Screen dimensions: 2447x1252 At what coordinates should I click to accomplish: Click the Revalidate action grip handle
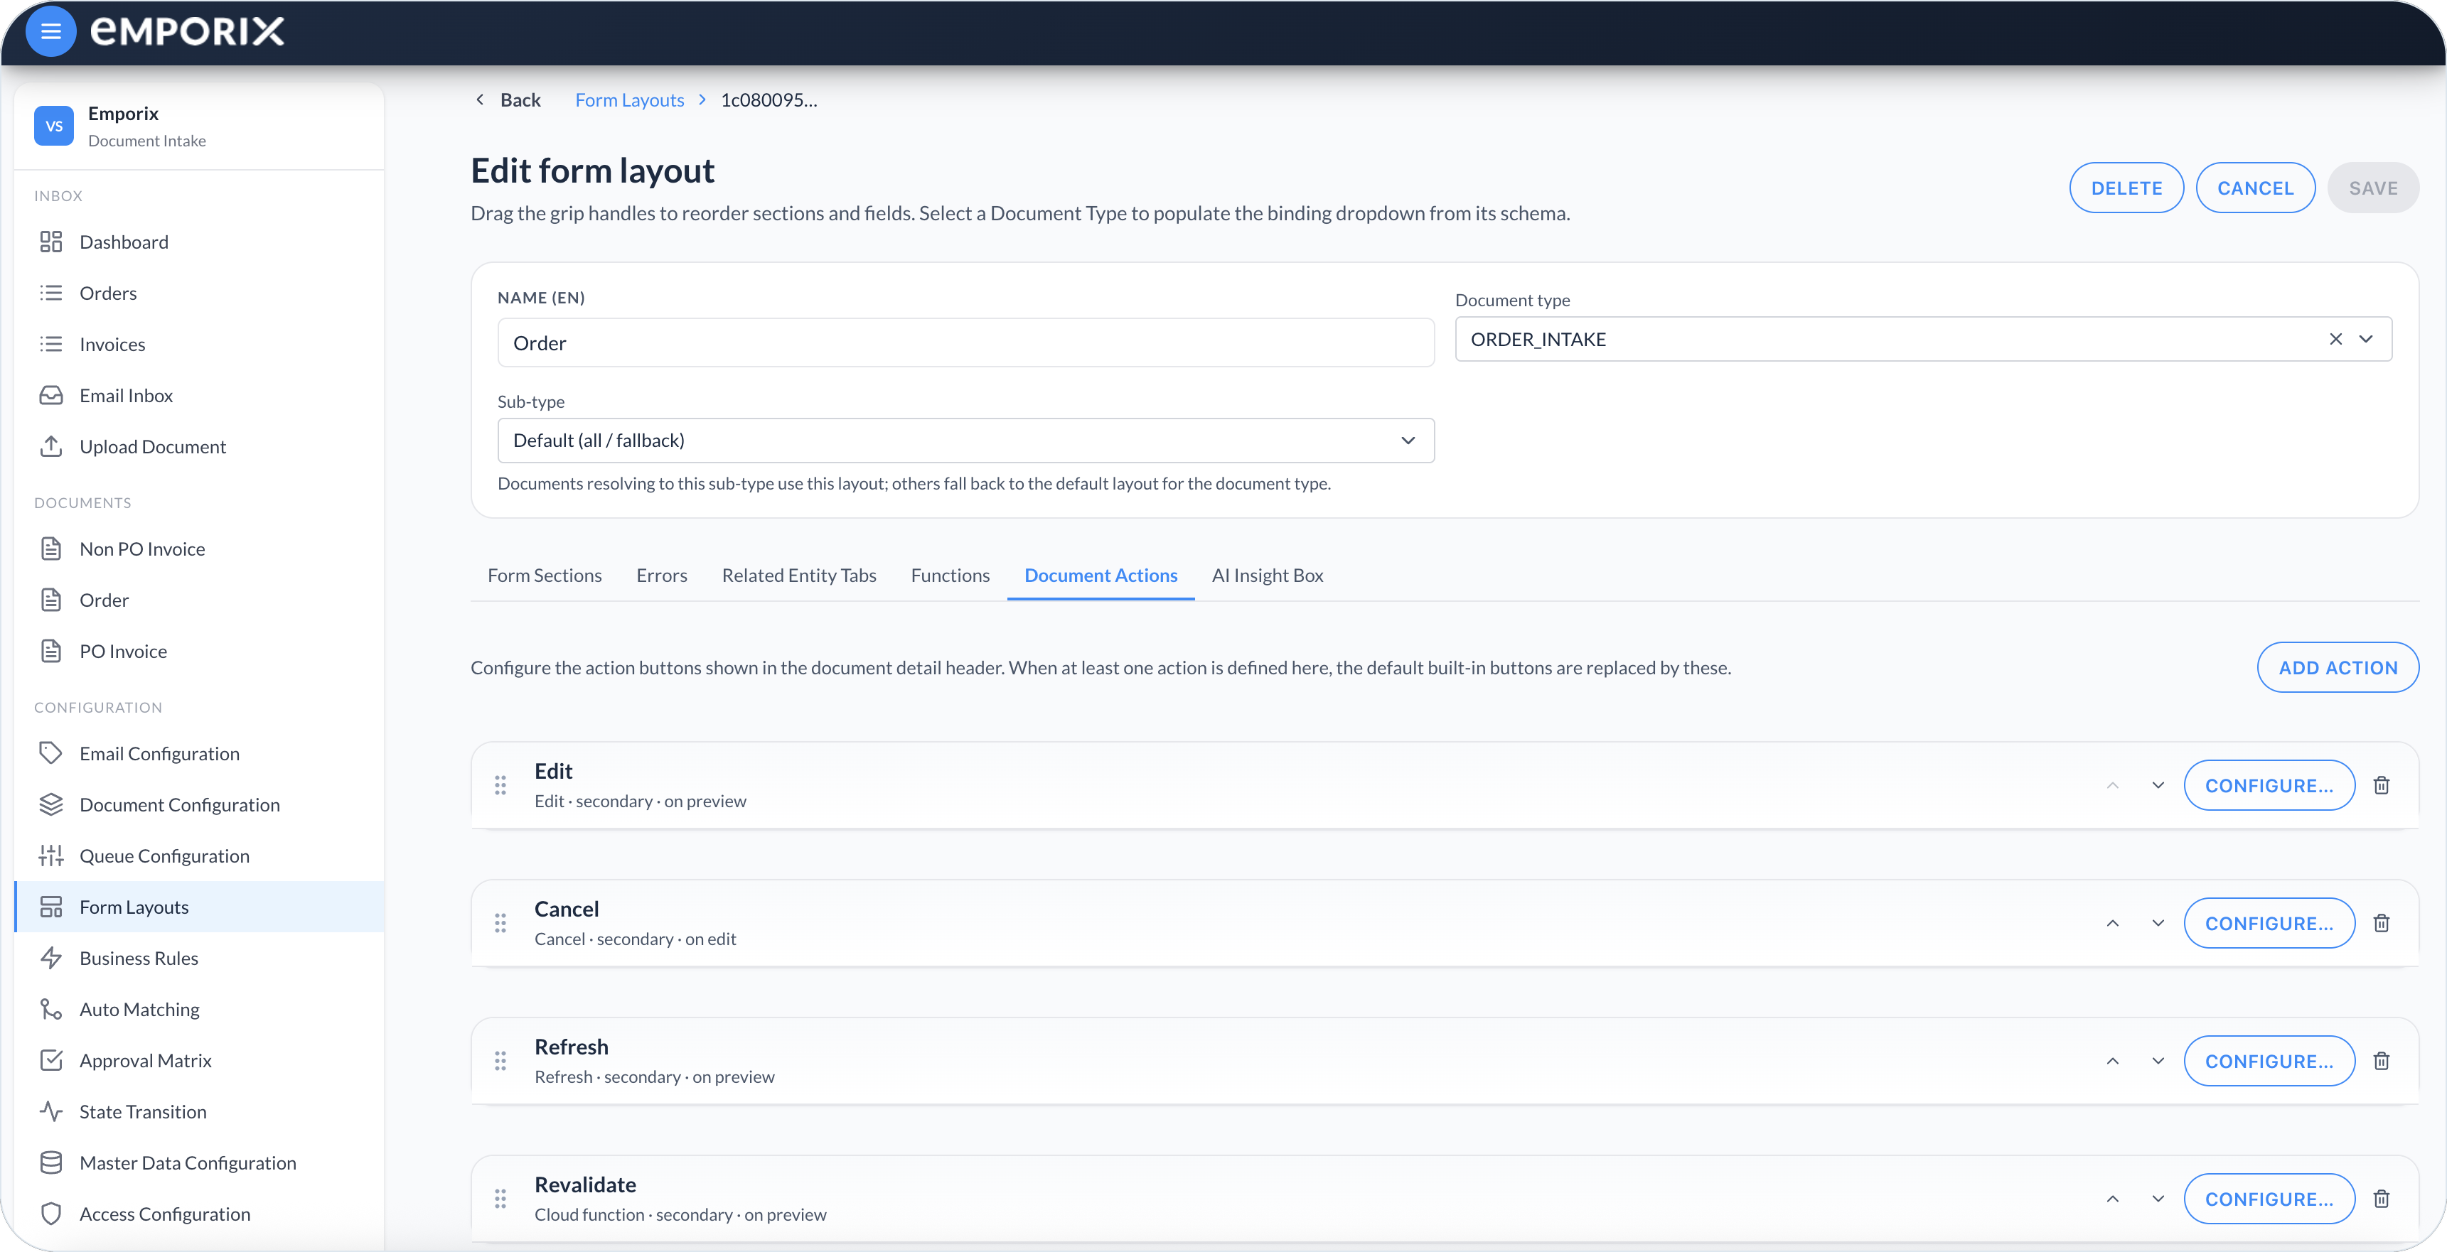click(x=500, y=1199)
